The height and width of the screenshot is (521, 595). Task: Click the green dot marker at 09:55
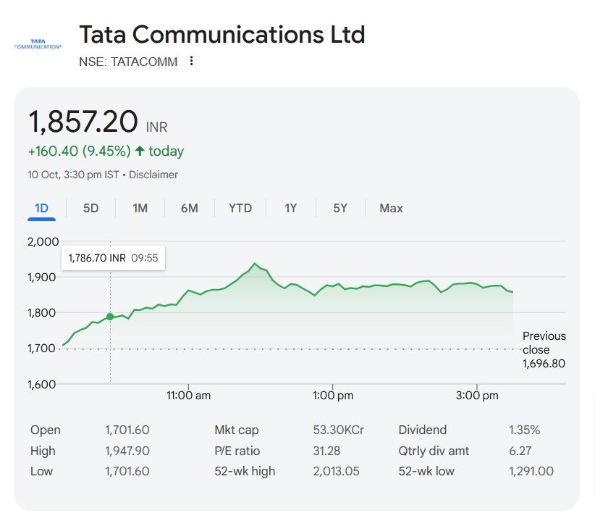pyautogui.click(x=110, y=317)
